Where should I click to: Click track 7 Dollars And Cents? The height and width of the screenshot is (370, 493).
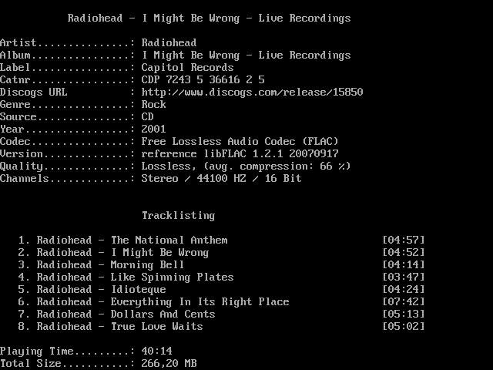(x=126, y=314)
